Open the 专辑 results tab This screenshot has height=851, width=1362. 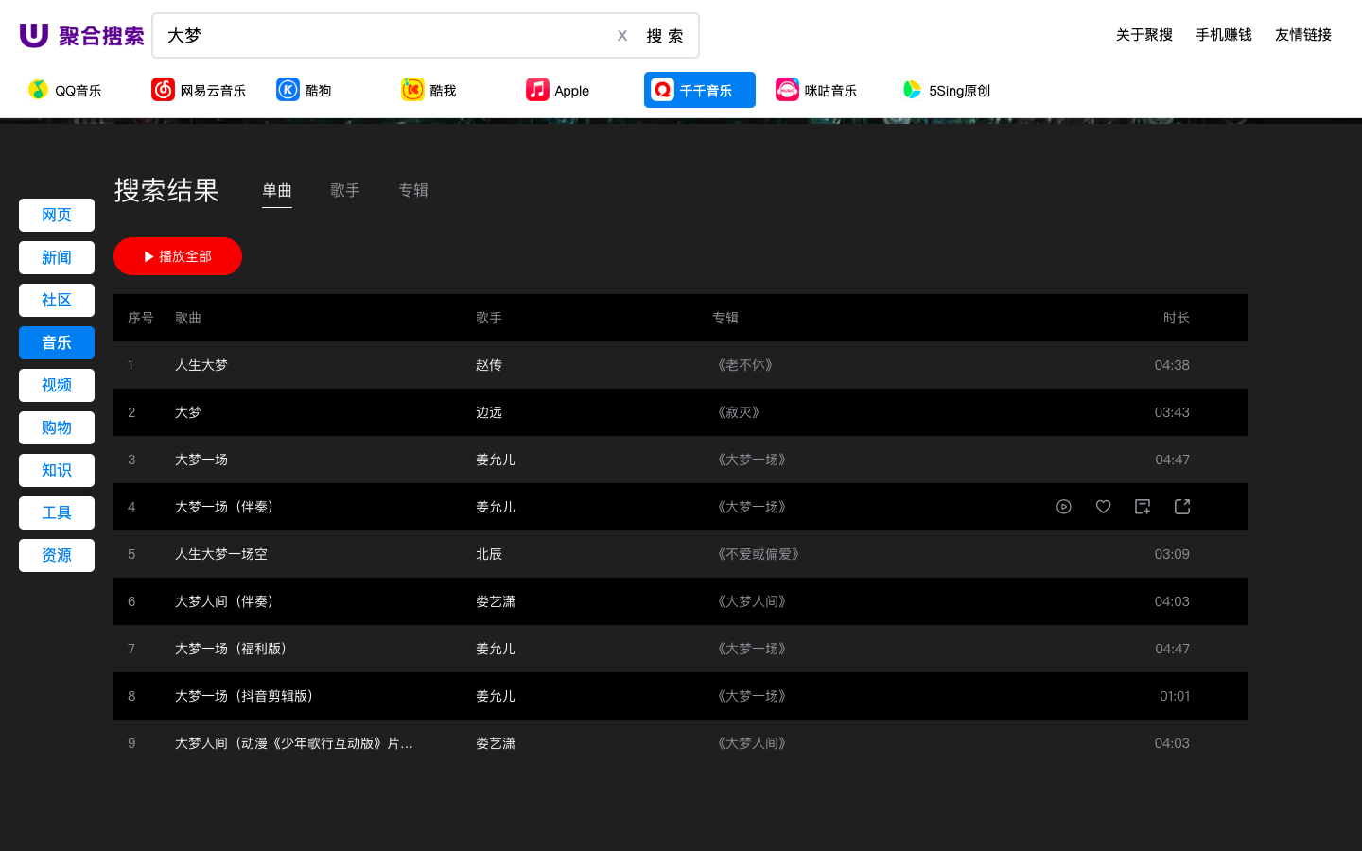(413, 190)
